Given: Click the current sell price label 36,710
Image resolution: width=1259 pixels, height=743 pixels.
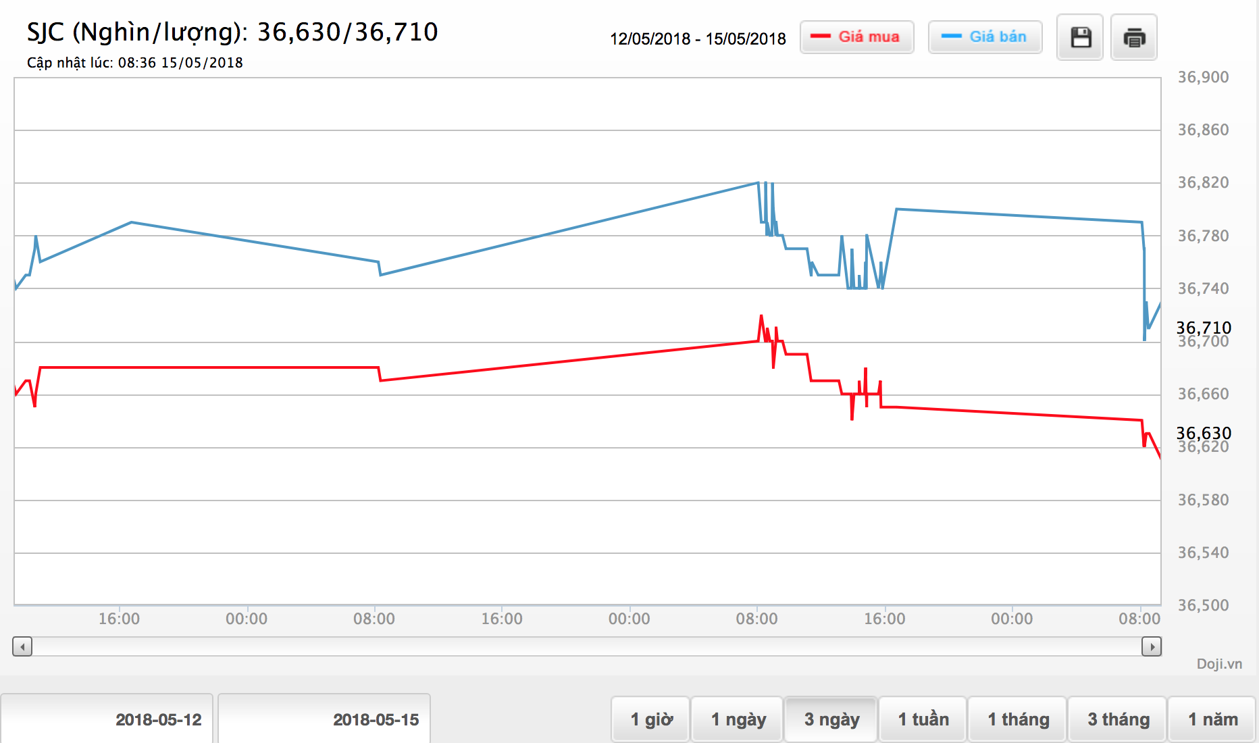Looking at the screenshot, I should tap(1204, 328).
